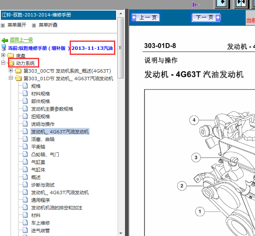Click the tree panel scrollbar thumb

[120, 48]
